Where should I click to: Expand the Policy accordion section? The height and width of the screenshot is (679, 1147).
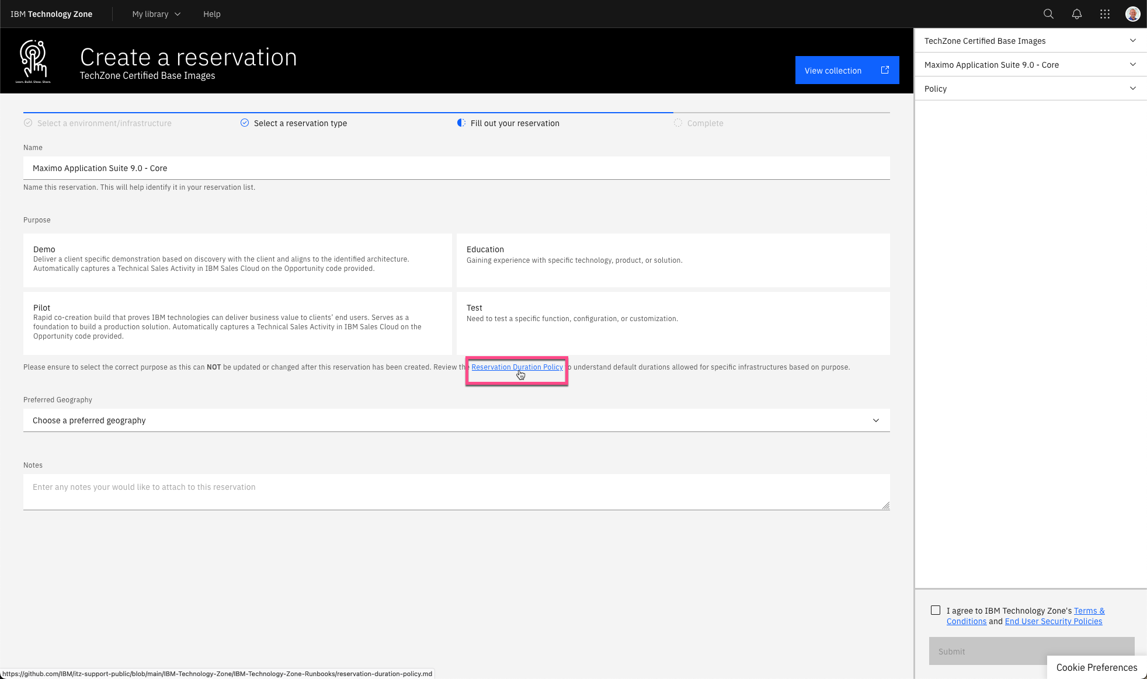pyautogui.click(x=1031, y=89)
